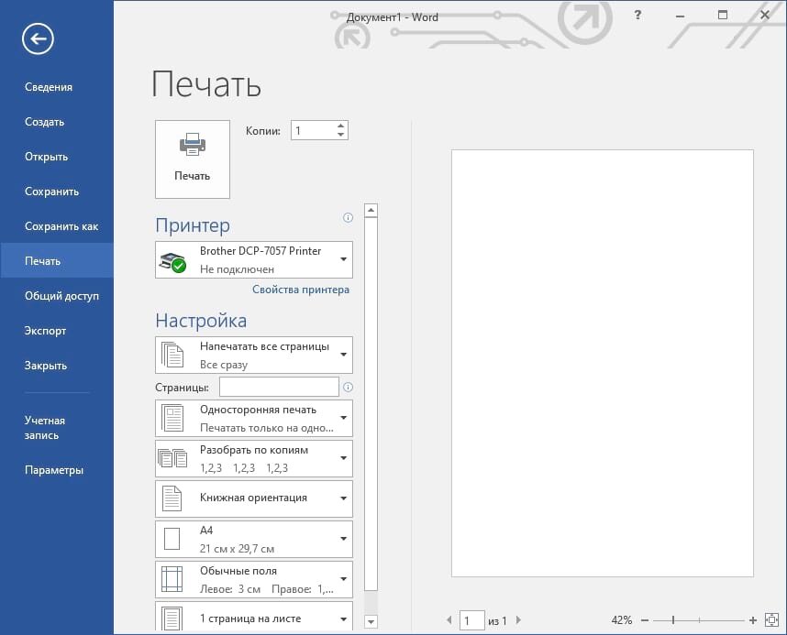
Task: Click the info icon next to Страницы field
Action: point(348,388)
